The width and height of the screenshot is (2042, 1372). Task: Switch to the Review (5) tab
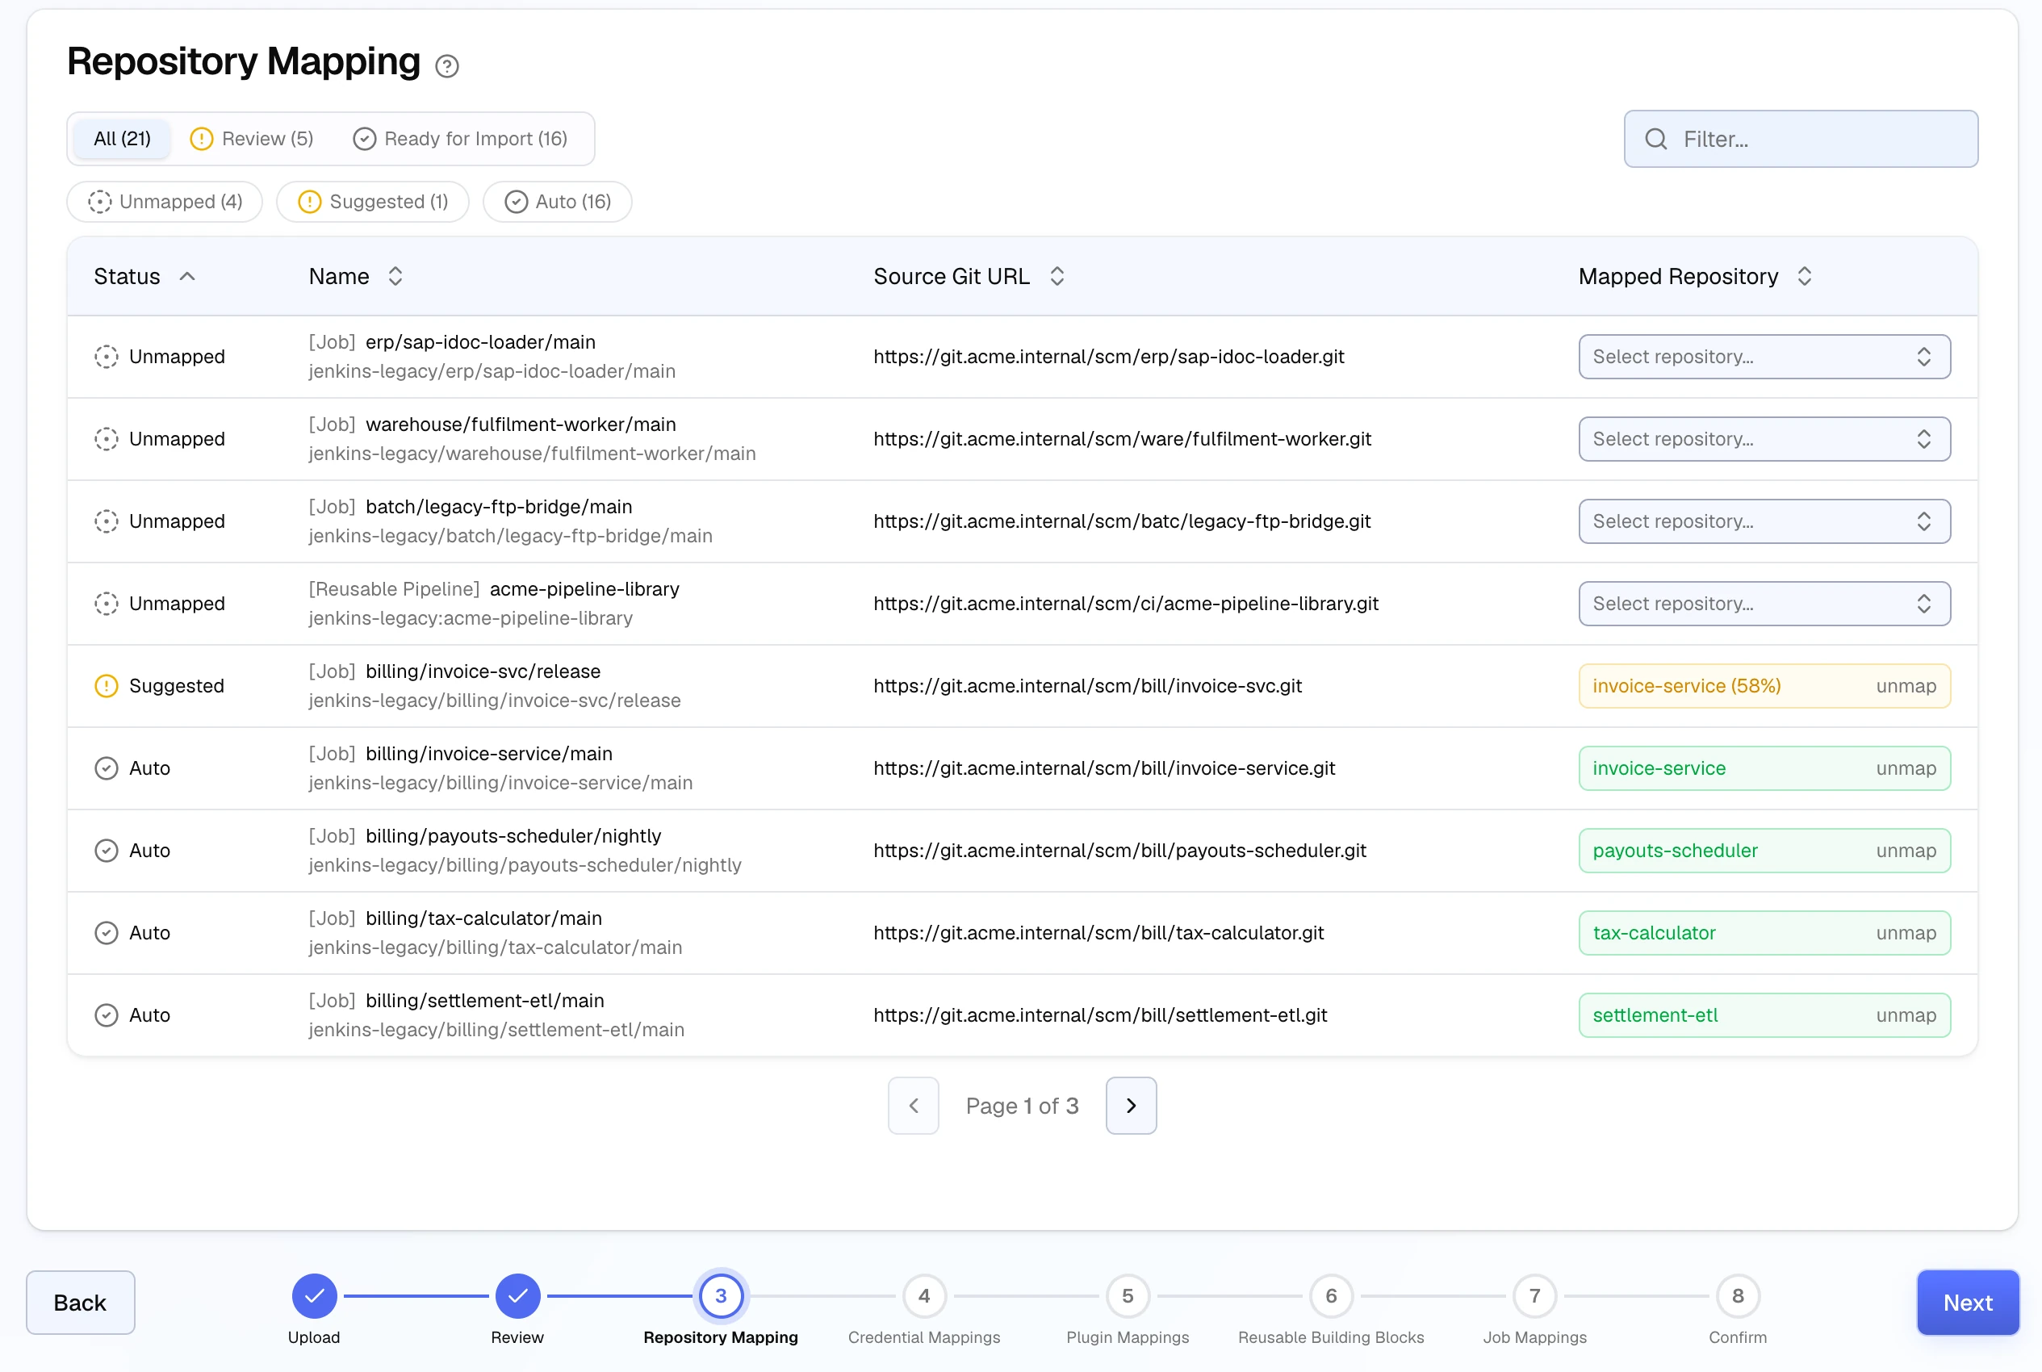click(252, 139)
